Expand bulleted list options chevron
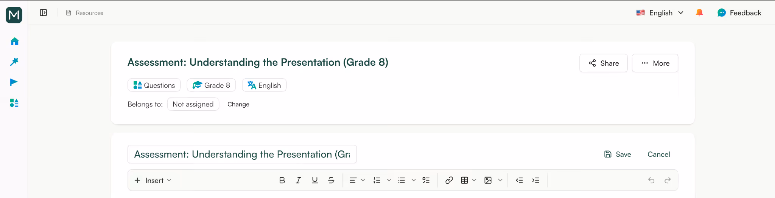 click(x=414, y=180)
